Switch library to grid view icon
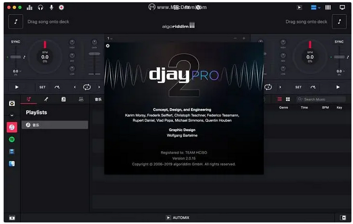The height and width of the screenshot is (224, 353). (x=288, y=99)
